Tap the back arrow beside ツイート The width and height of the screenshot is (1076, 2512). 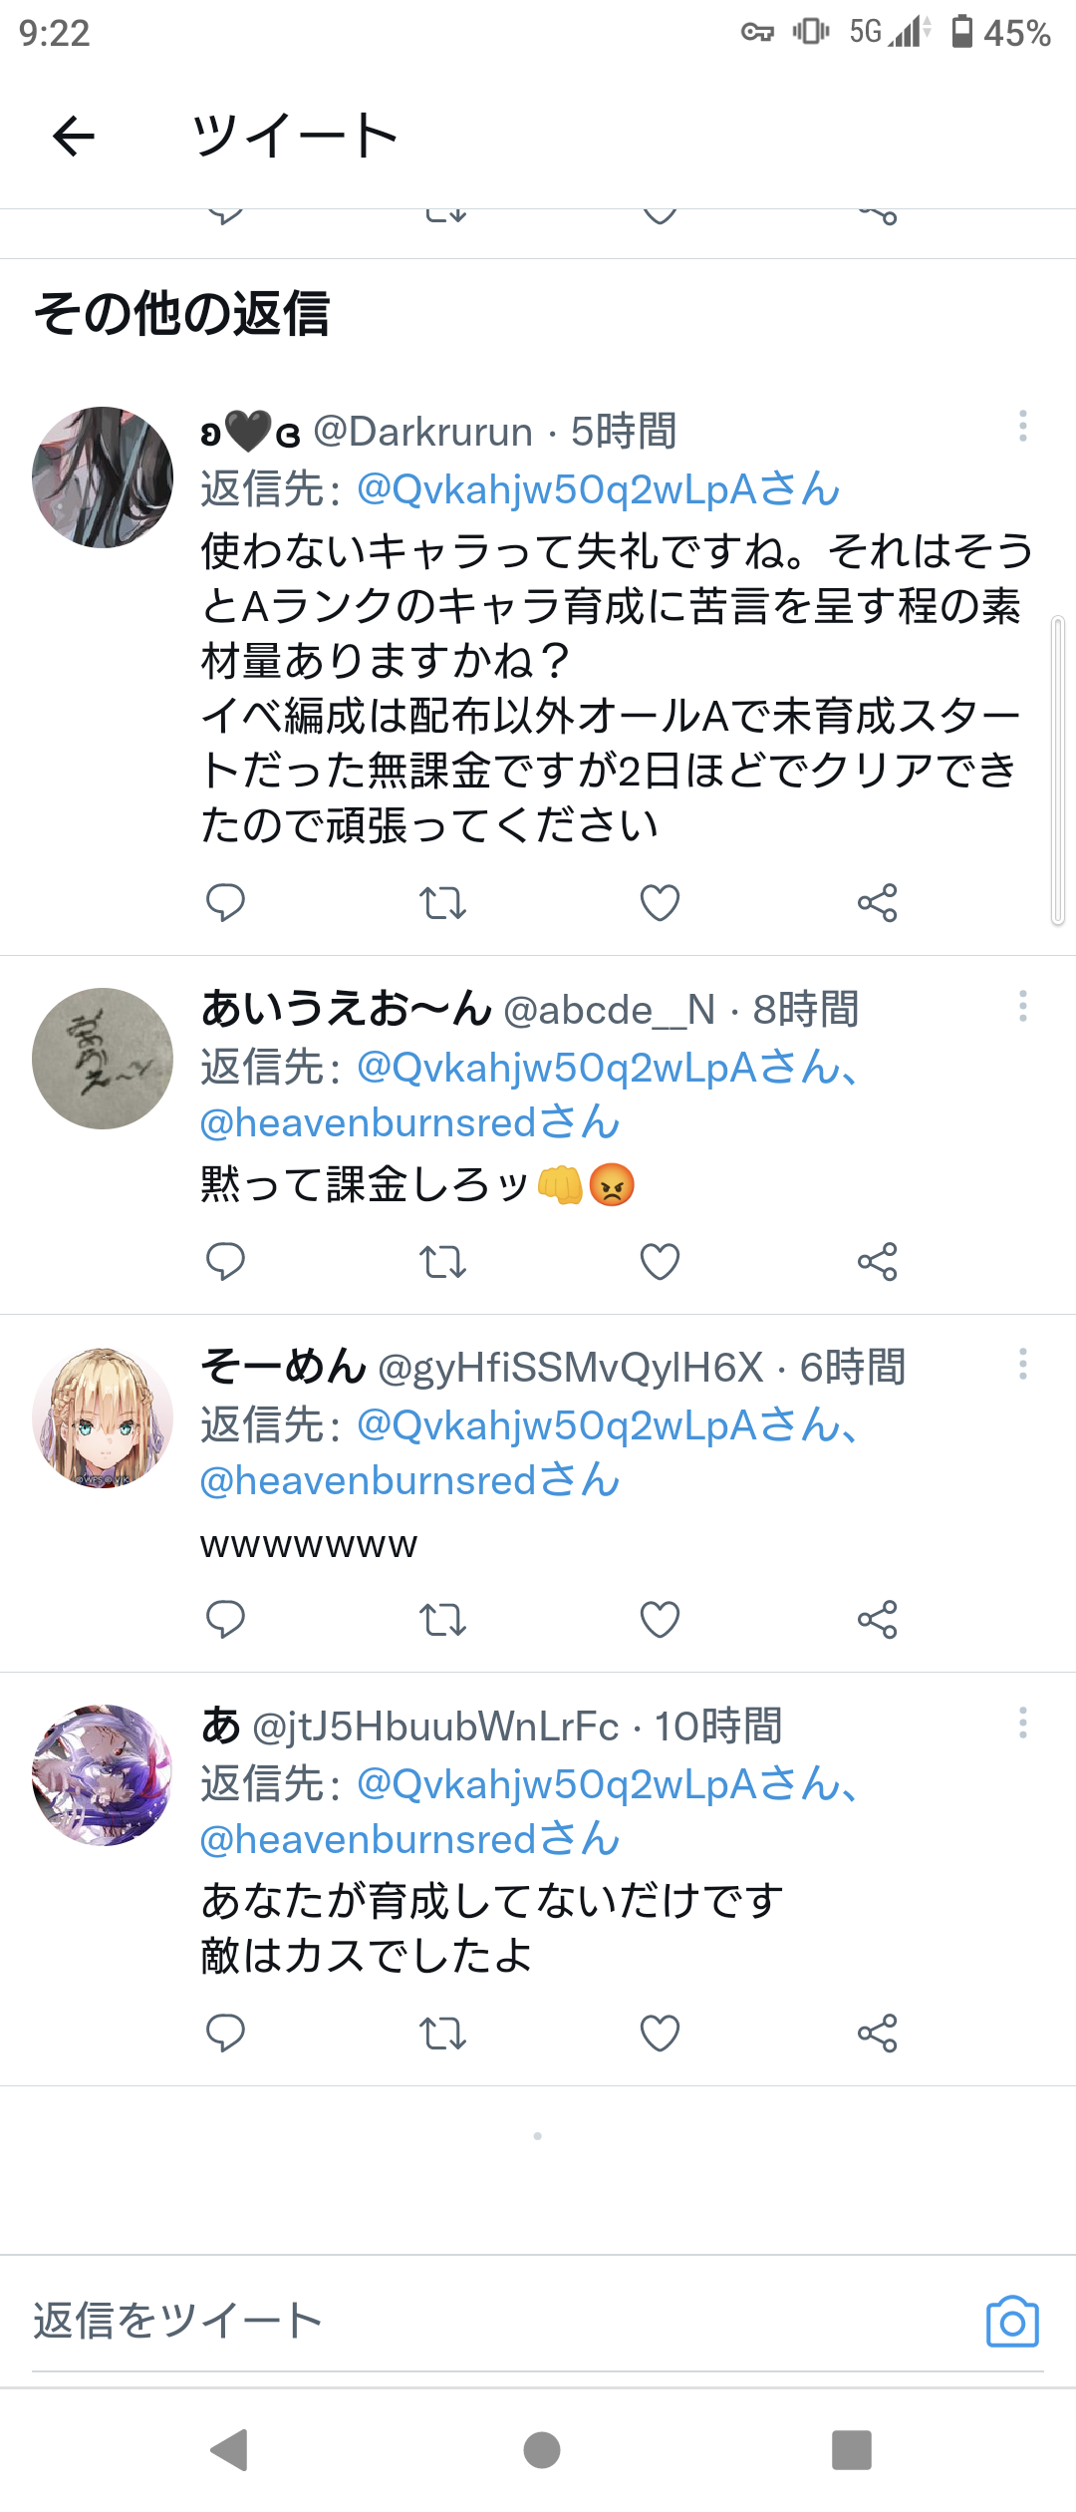(74, 136)
